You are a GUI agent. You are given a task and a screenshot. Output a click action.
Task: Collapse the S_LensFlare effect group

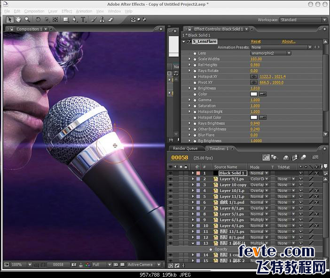(x=184, y=42)
